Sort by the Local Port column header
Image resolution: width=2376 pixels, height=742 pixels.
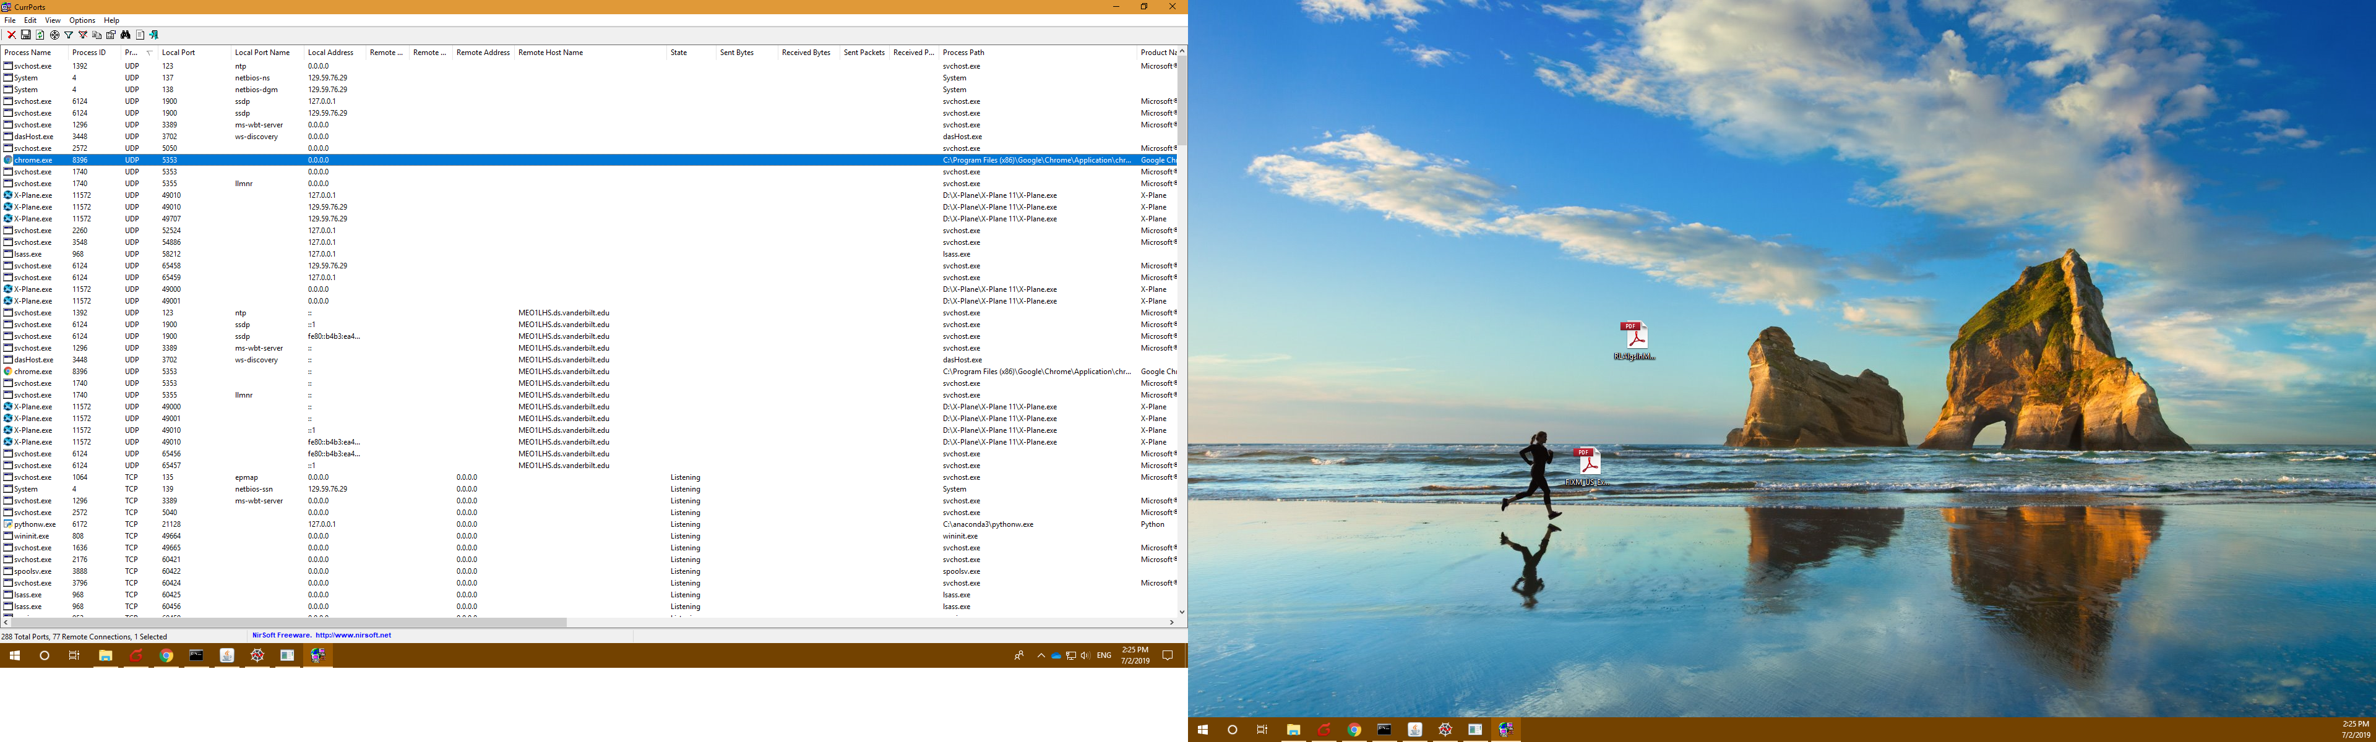coord(179,53)
